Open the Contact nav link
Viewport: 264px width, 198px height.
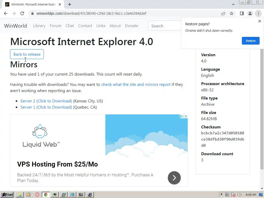click(x=85, y=26)
